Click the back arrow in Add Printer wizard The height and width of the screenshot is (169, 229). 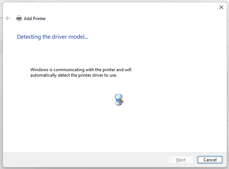tap(8, 18)
